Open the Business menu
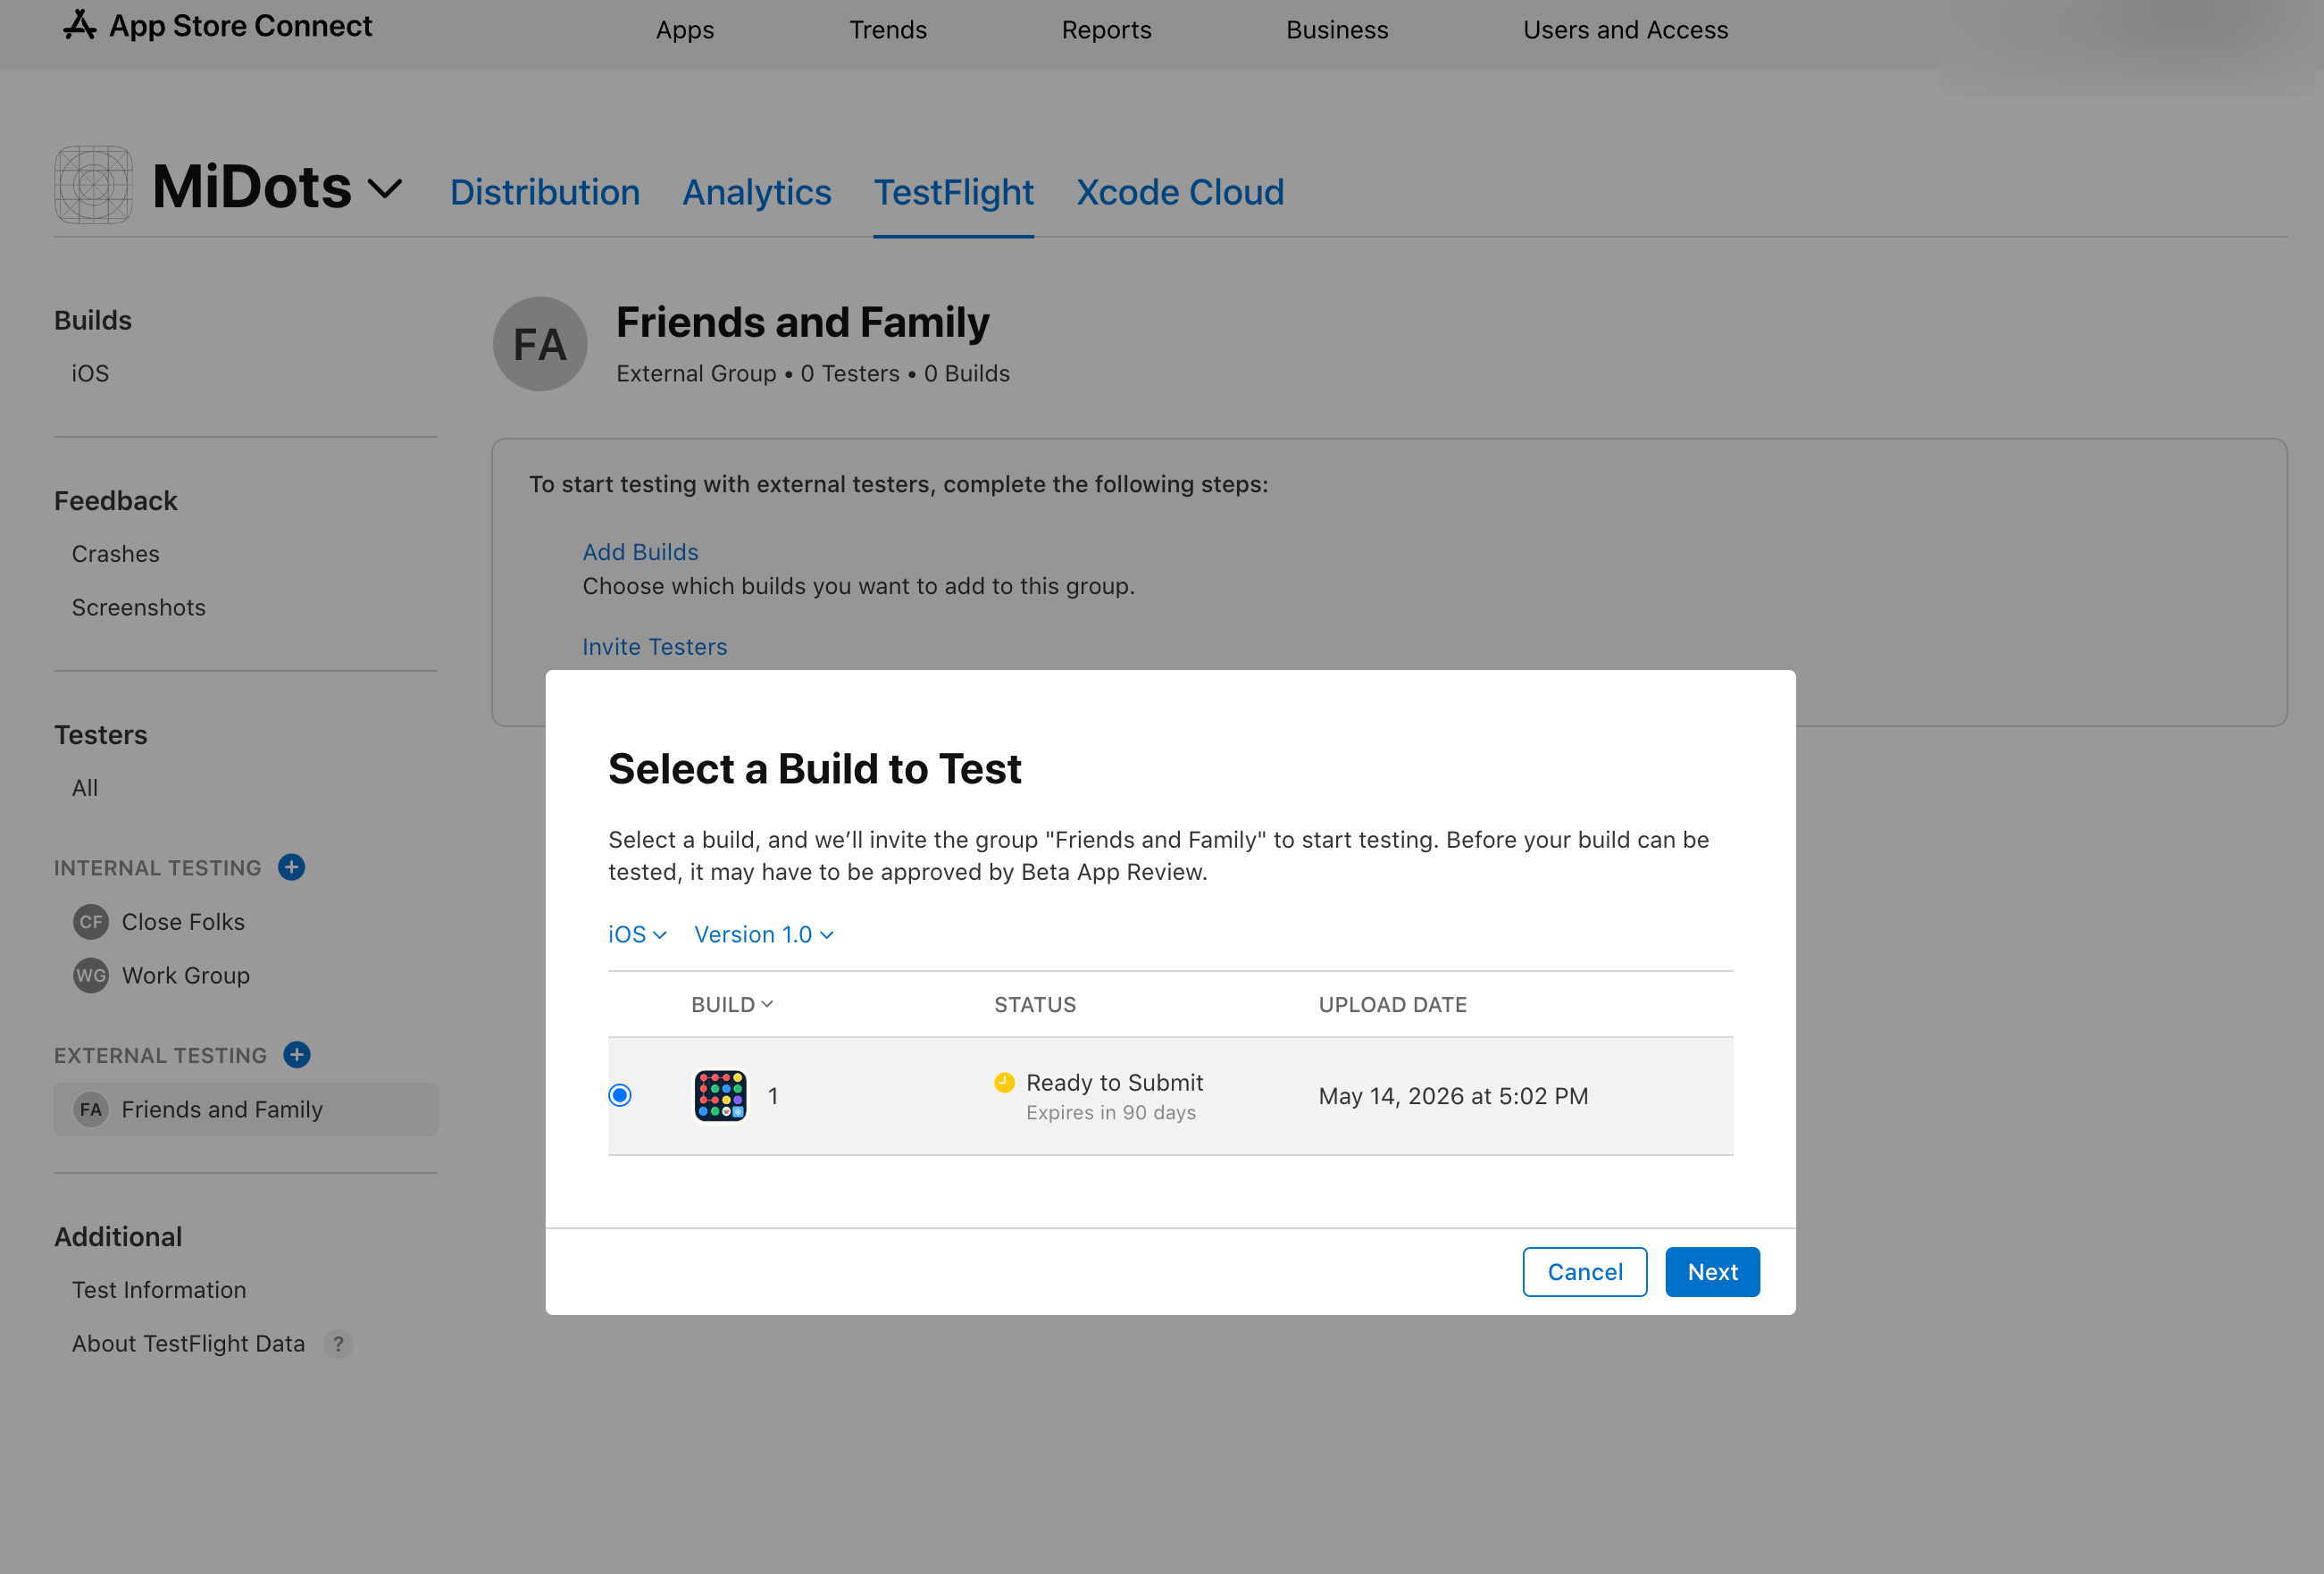 tap(1337, 30)
